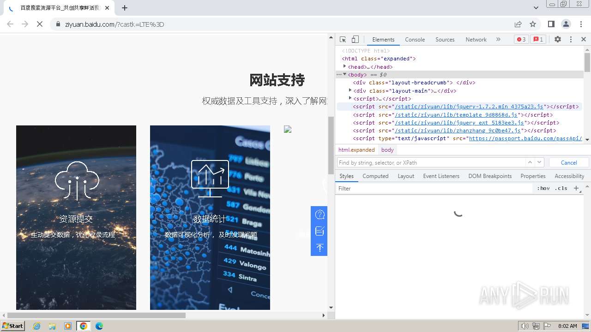
Task: Click the address bar URL
Action: [x=115, y=24]
